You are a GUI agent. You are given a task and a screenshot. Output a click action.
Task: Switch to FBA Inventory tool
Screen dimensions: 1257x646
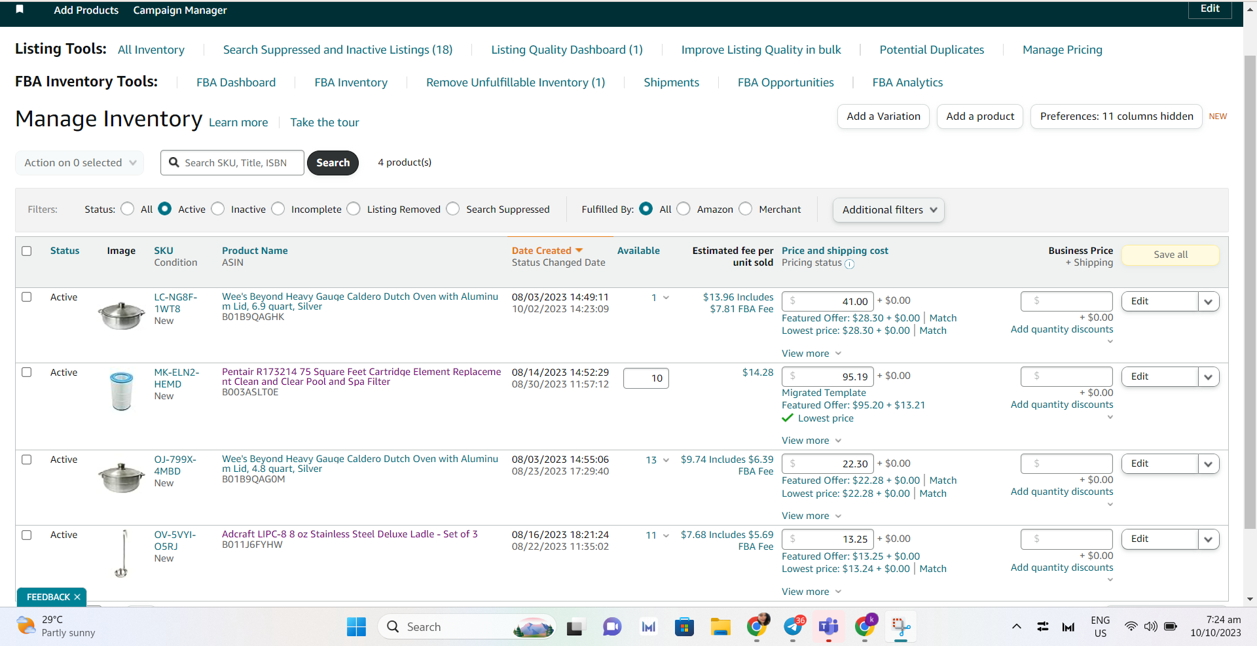(x=351, y=82)
